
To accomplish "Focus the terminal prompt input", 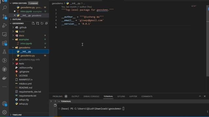I will (123, 109).
